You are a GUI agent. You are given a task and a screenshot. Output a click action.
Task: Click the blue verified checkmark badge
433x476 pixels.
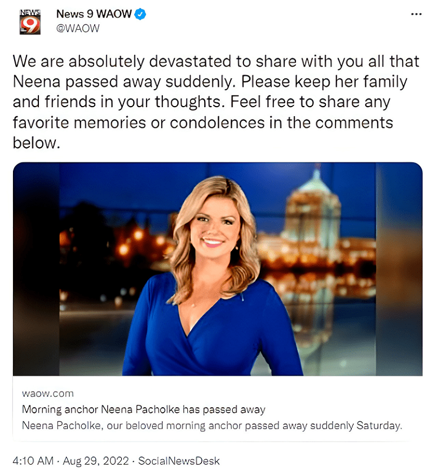(x=140, y=14)
